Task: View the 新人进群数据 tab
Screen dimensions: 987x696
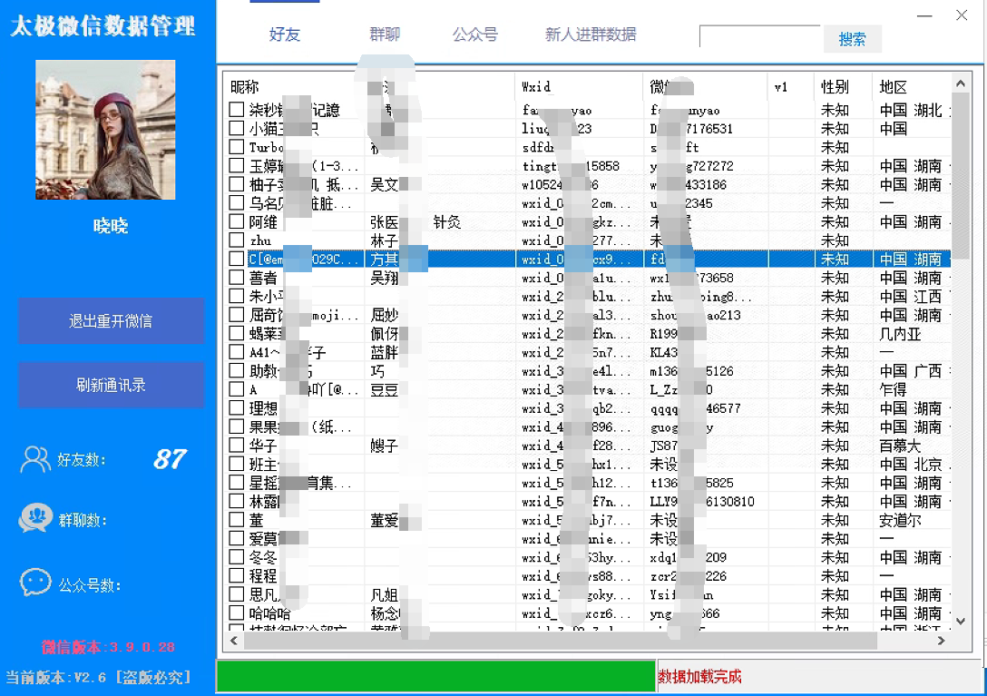Action: 588,33
